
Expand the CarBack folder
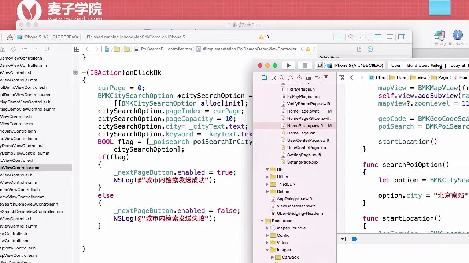point(272,257)
